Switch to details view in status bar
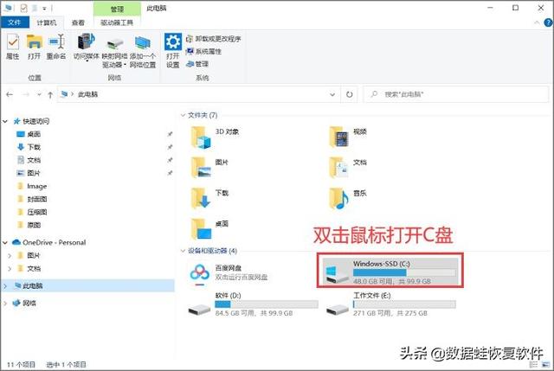The image size is (554, 371). pos(533,364)
